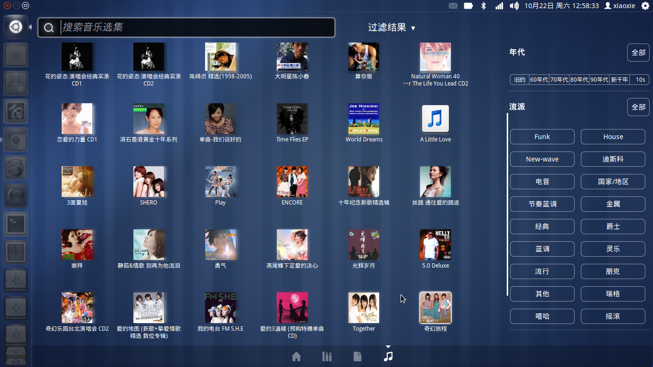653x367 pixels.
Task: Toggle the 国家/地区 genre button
Action: [x=613, y=182]
